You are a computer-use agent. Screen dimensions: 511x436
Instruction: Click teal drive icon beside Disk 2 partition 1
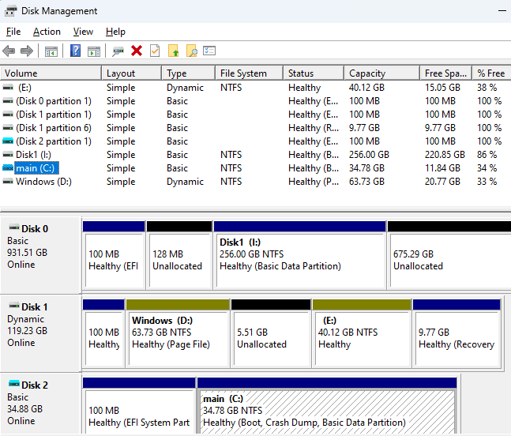click(x=8, y=141)
